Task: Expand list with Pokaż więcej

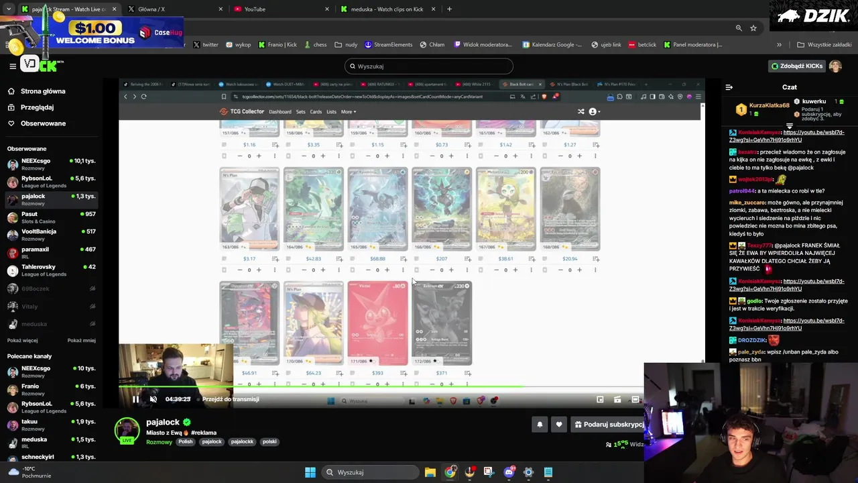Action: [x=22, y=340]
